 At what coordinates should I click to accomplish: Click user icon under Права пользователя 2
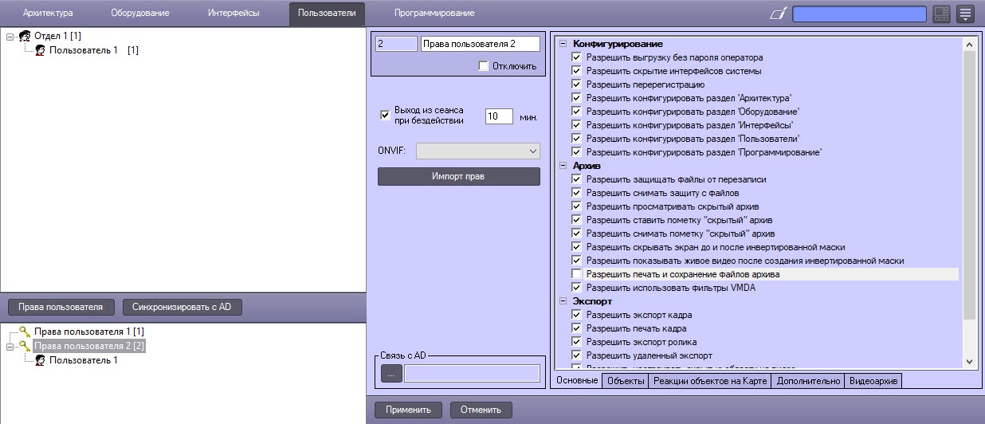40,360
